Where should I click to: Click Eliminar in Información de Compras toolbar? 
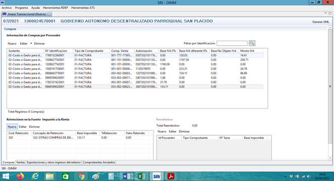39,44
